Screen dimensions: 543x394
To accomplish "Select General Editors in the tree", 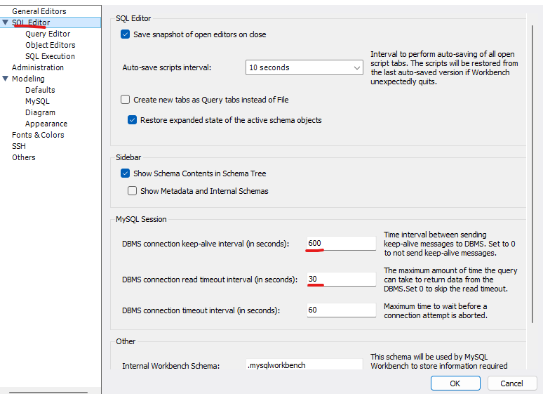I will [x=39, y=11].
